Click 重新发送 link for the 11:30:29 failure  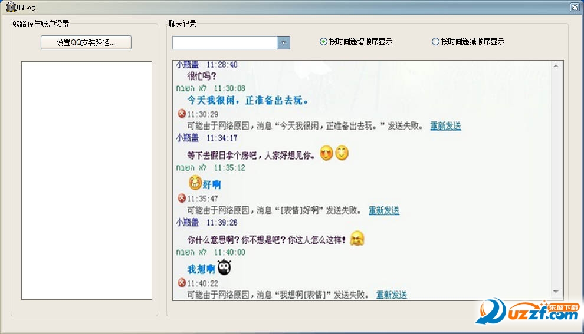point(445,126)
